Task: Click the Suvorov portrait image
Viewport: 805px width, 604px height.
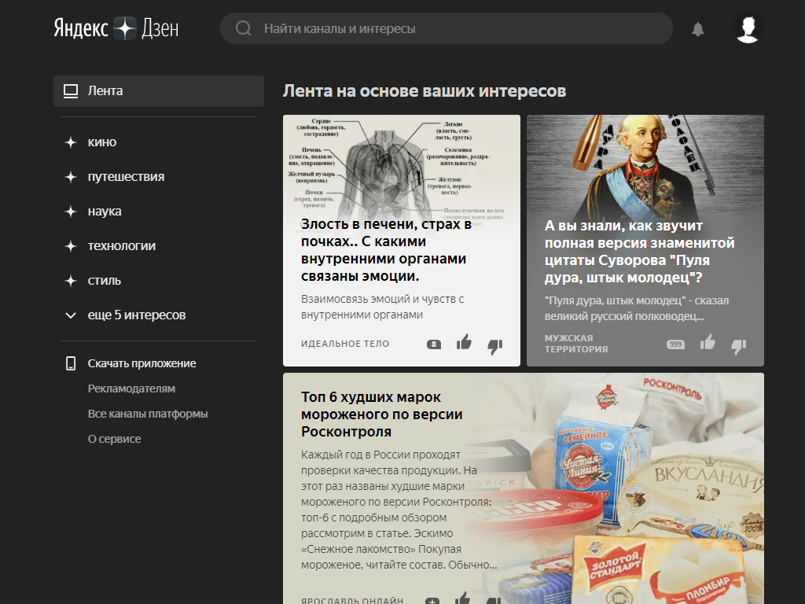Action: tap(645, 167)
